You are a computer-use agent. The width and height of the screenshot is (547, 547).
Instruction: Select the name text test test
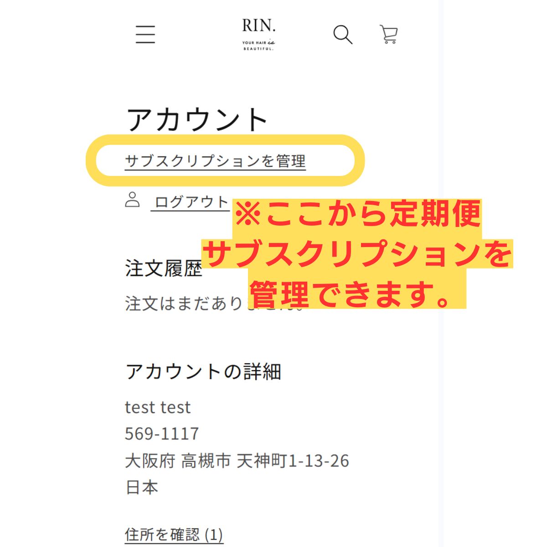[158, 407]
